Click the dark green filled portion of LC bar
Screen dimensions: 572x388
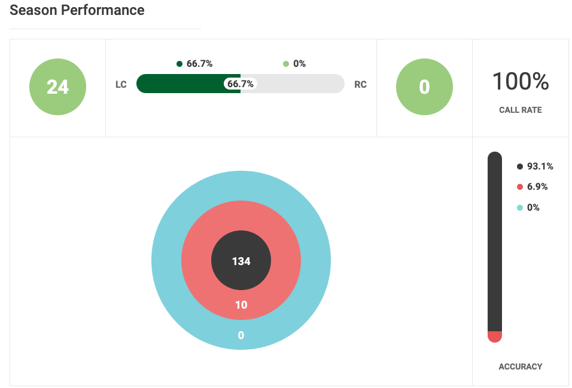[179, 84]
